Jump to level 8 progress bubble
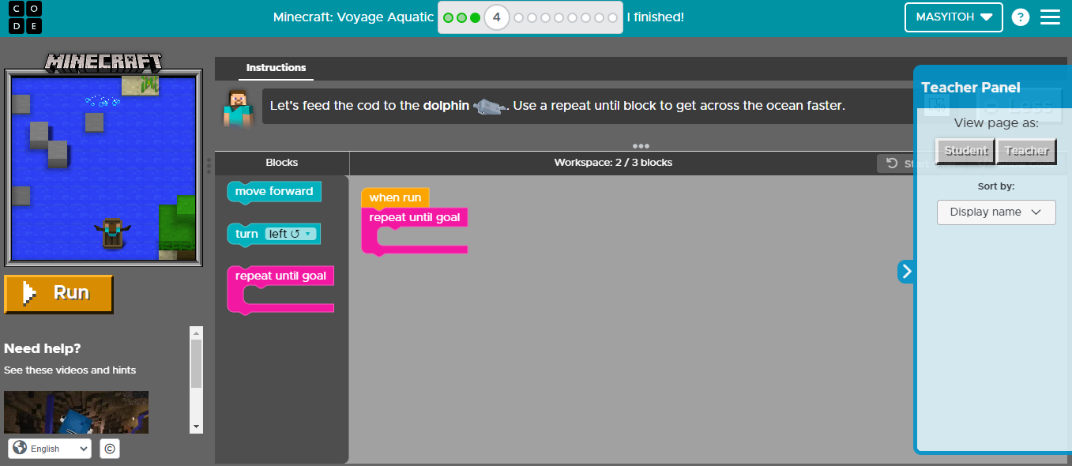 (559, 17)
